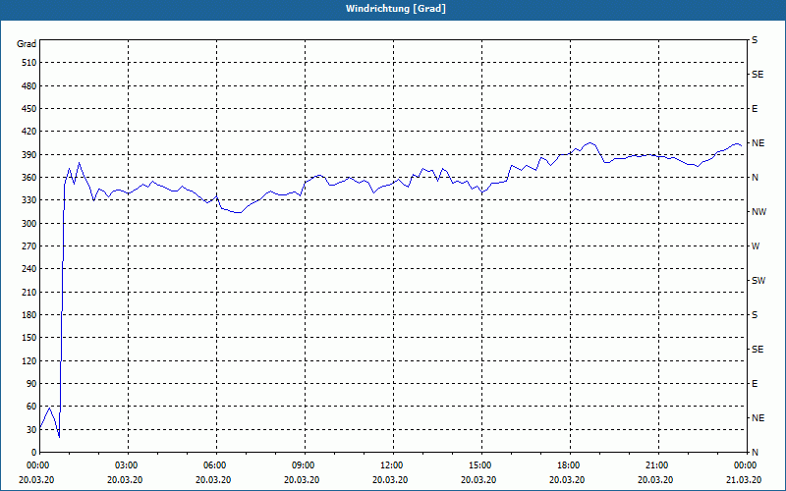Viewport: 786px width, 491px height.
Task: Click the 180 y-axis value
Action: 29,315
